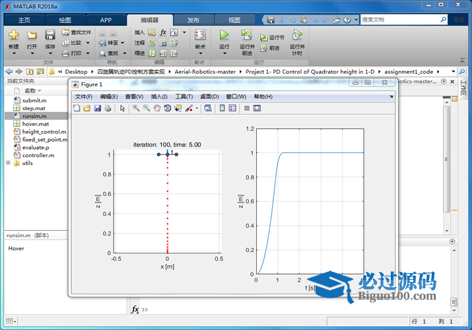Click the Save (保存) disk icon
Viewport: 472px width, 330px height.
[x=50, y=35]
